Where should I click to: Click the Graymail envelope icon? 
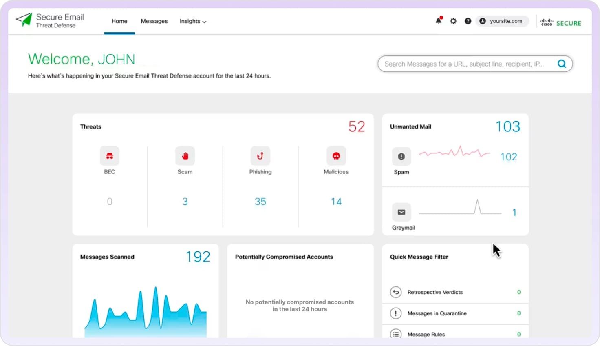pyautogui.click(x=401, y=212)
